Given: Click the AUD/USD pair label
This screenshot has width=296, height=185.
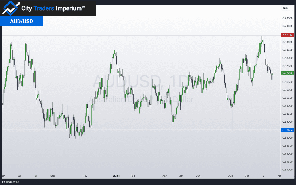Looking at the screenshot, I should [22, 21].
